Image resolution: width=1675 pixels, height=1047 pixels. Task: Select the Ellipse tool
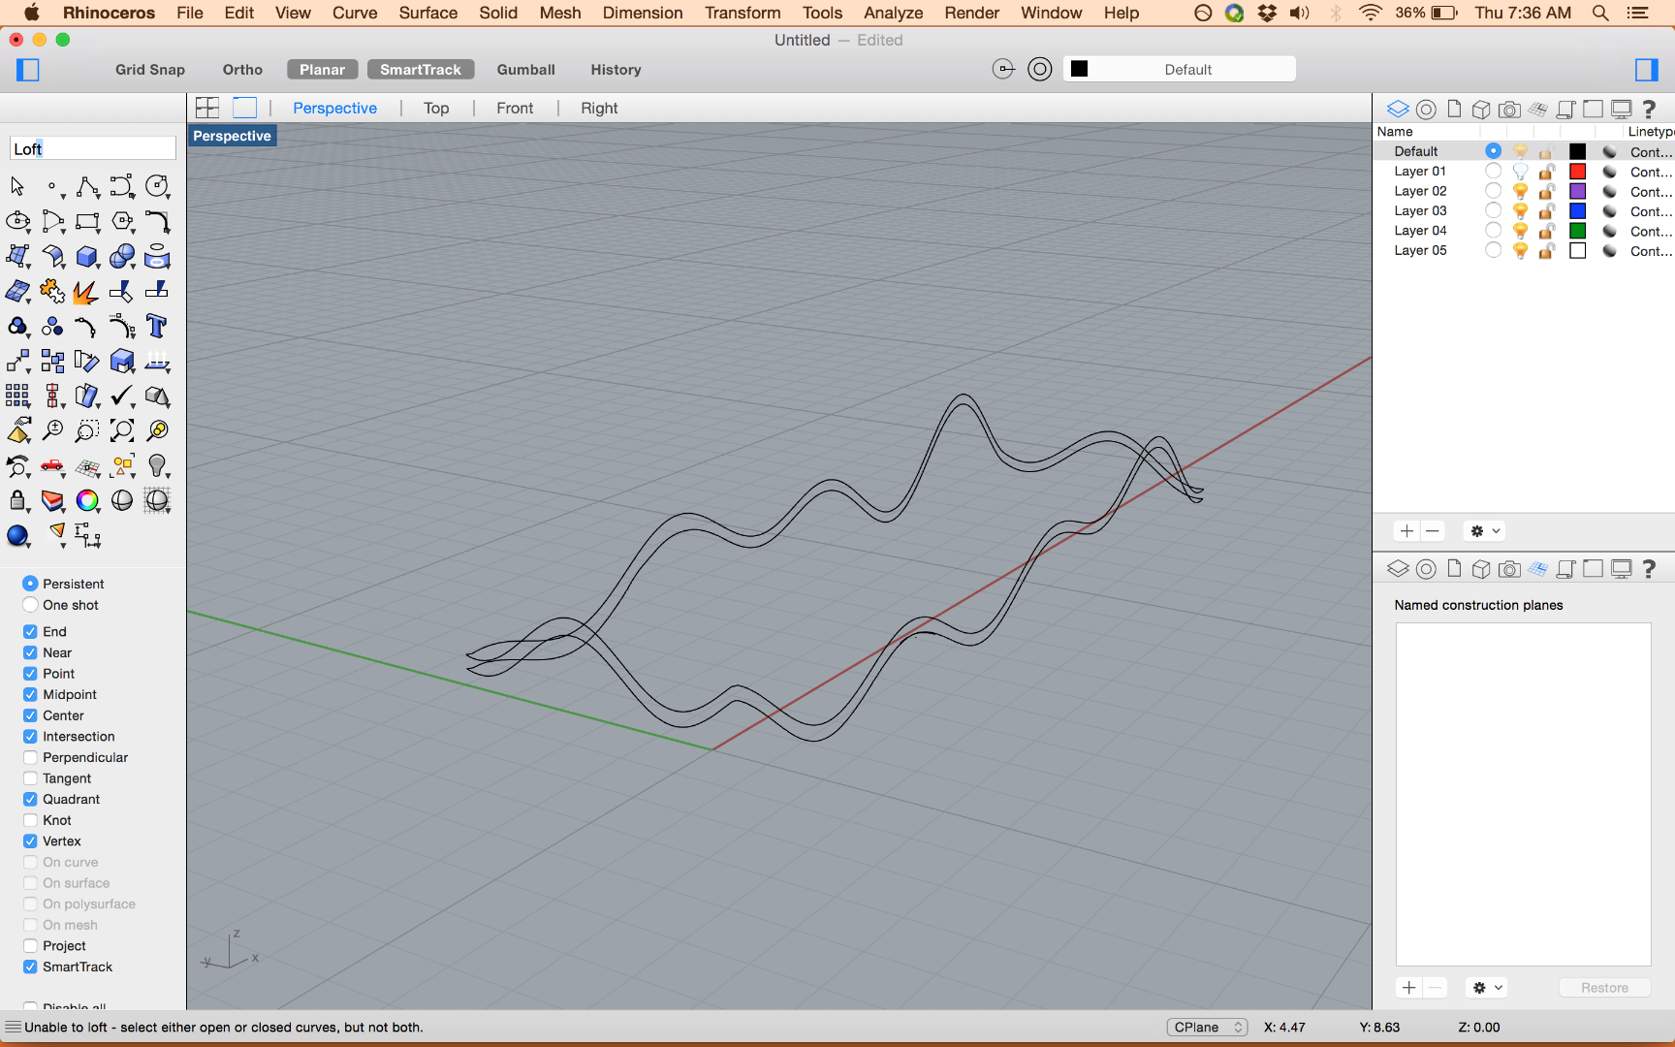[17, 221]
